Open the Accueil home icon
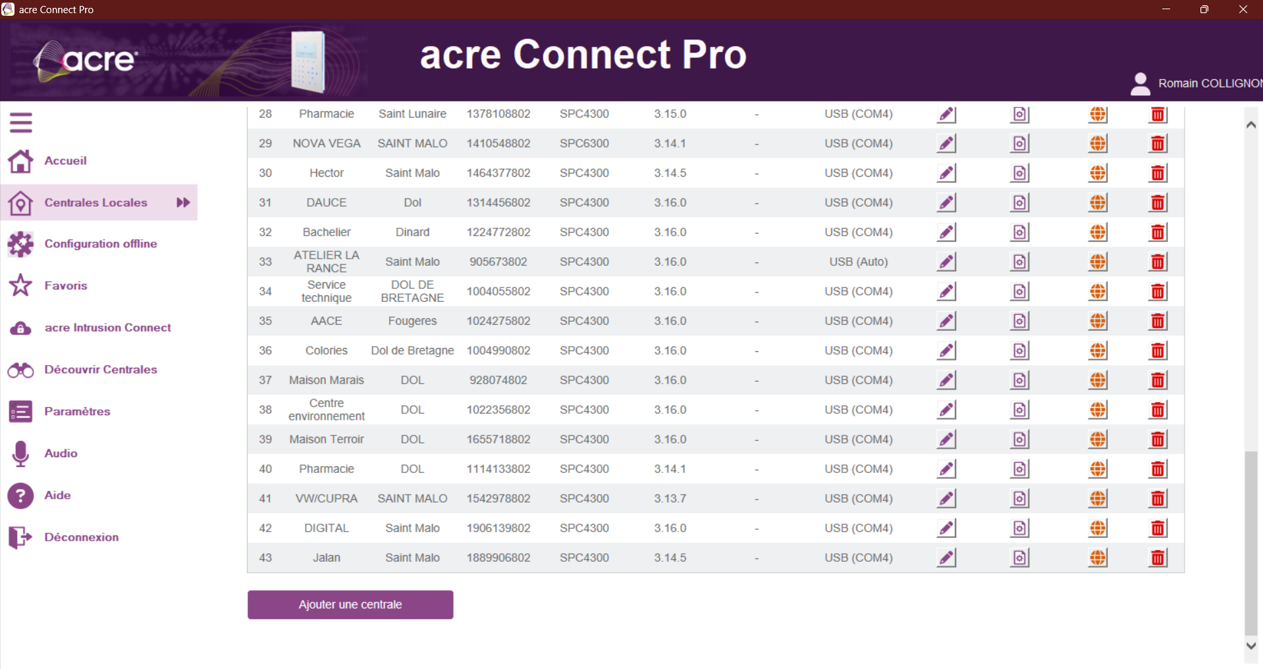This screenshot has width=1263, height=669. click(20, 161)
